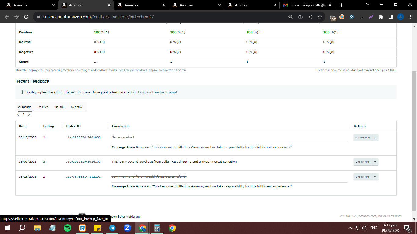The height and width of the screenshot is (234, 417).
Task: Click the address bar URL field
Action: coord(162,17)
